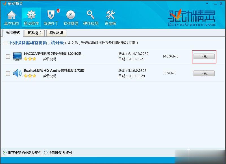226x164 pixels.
Task: Download the Realtek 2.71 audio driver
Action: [x=204, y=73]
